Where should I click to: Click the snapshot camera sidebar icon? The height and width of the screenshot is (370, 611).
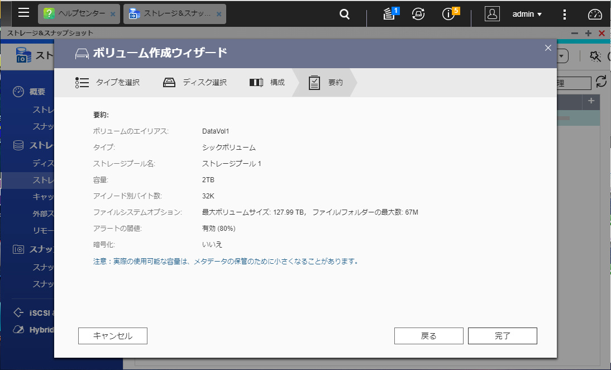[x=18, y=249]
